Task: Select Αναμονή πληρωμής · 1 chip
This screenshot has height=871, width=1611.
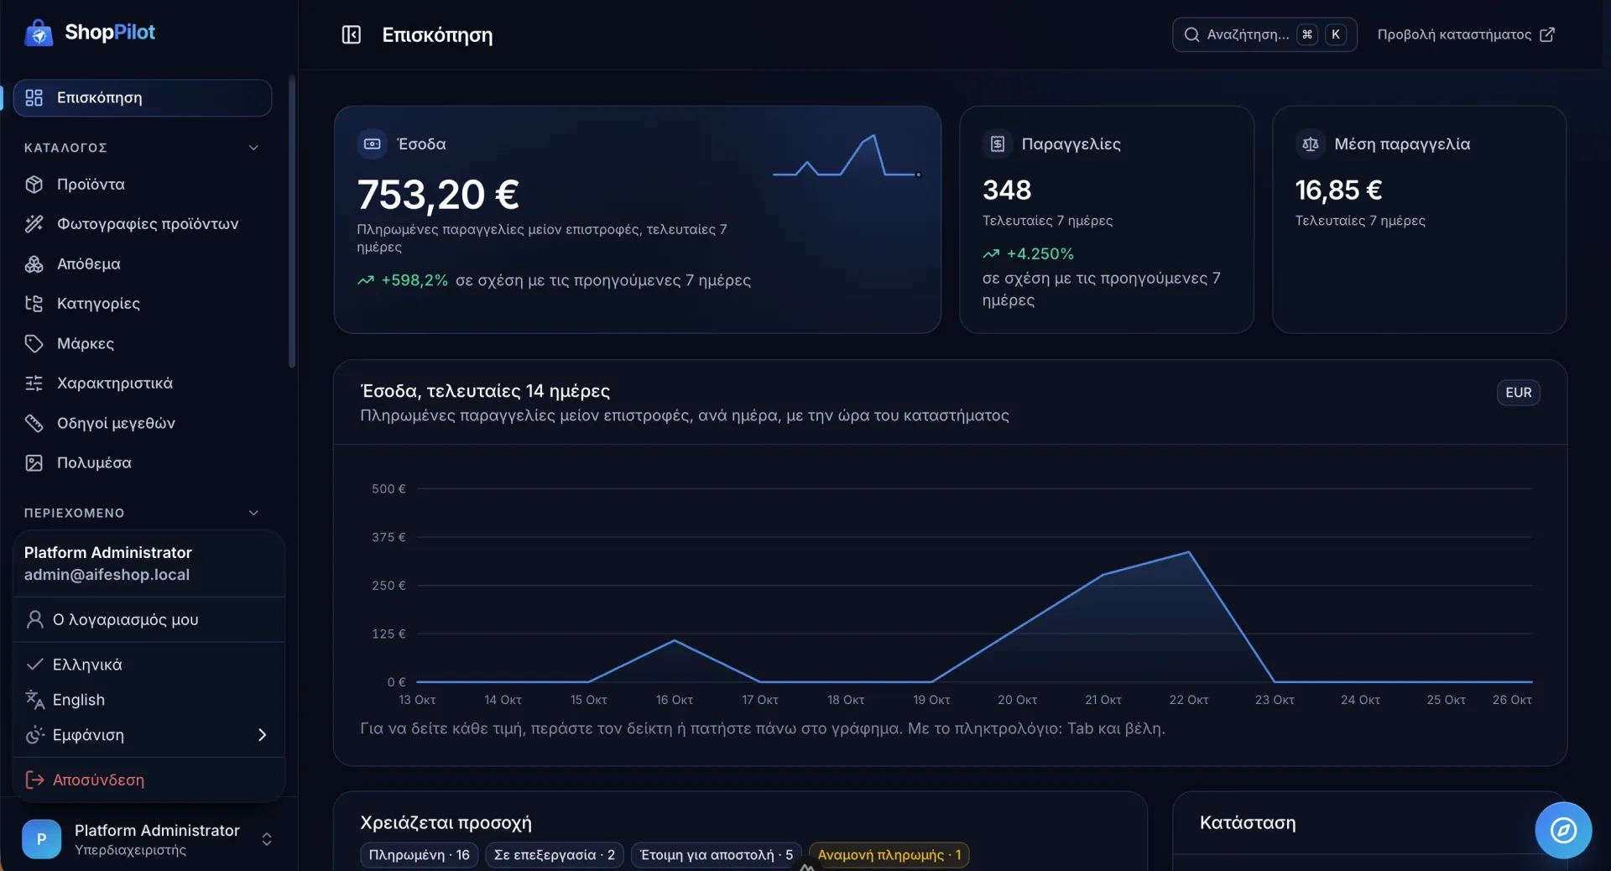Action: [889, 855]
